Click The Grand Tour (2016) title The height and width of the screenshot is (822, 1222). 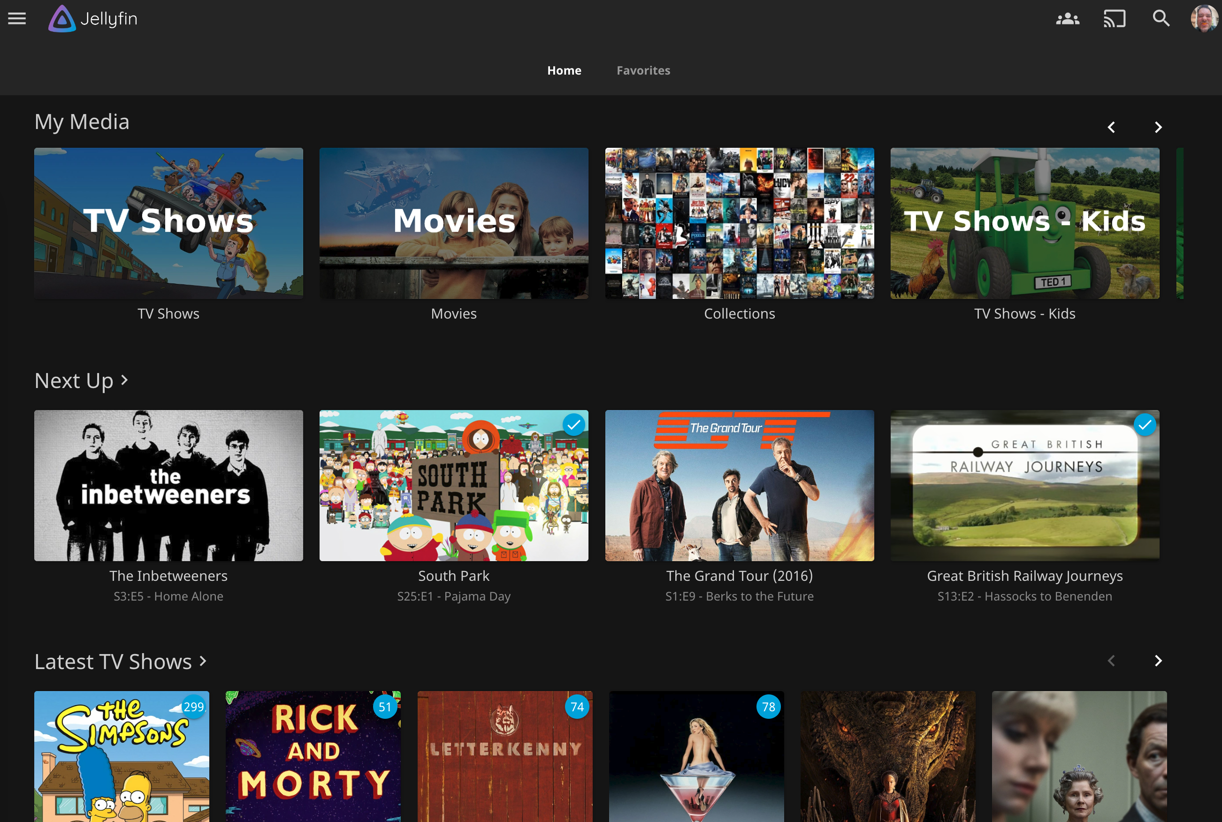[739, 576]
